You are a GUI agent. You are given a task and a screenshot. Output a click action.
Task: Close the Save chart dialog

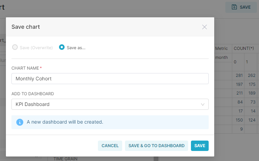(x=204, y=27)
